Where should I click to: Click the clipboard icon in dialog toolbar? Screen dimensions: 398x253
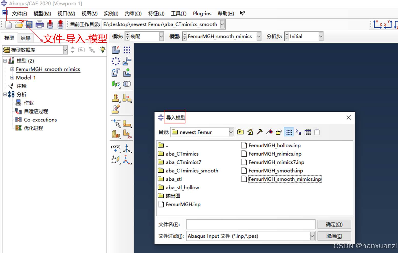[317, 132]
